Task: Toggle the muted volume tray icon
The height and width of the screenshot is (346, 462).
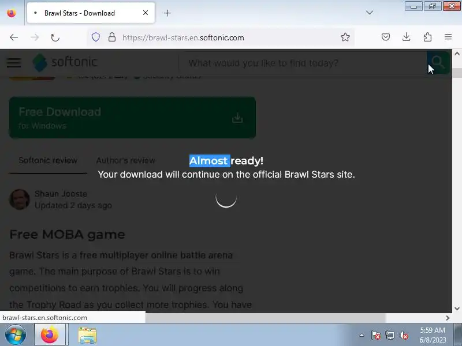Action: [403, 335]
